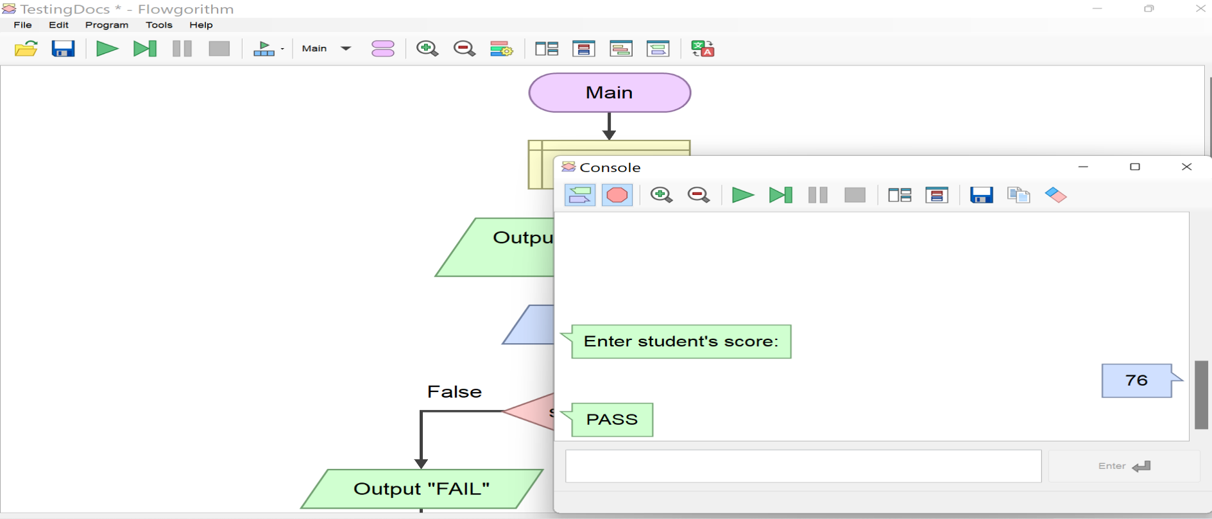The width and height of the screenshot is (1212, 519).
Task: Copy console contents to the clipboard
Action: coord(1018,195)
